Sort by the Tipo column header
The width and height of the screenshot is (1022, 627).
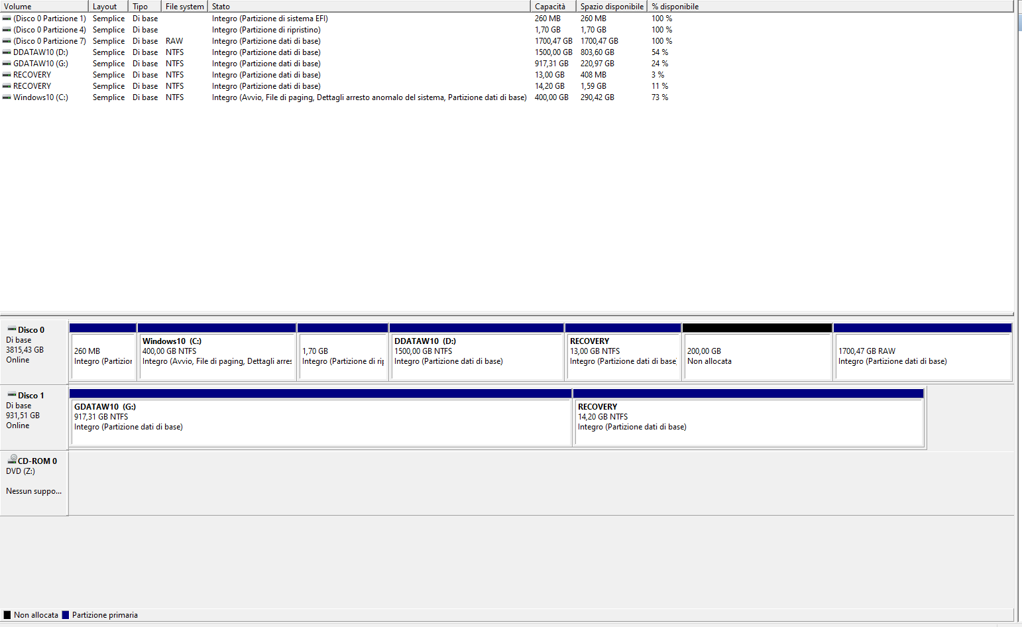(145, 6)
